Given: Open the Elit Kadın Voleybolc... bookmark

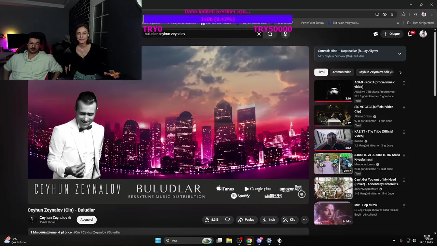Looking at the screenshot, I should 343,23.
